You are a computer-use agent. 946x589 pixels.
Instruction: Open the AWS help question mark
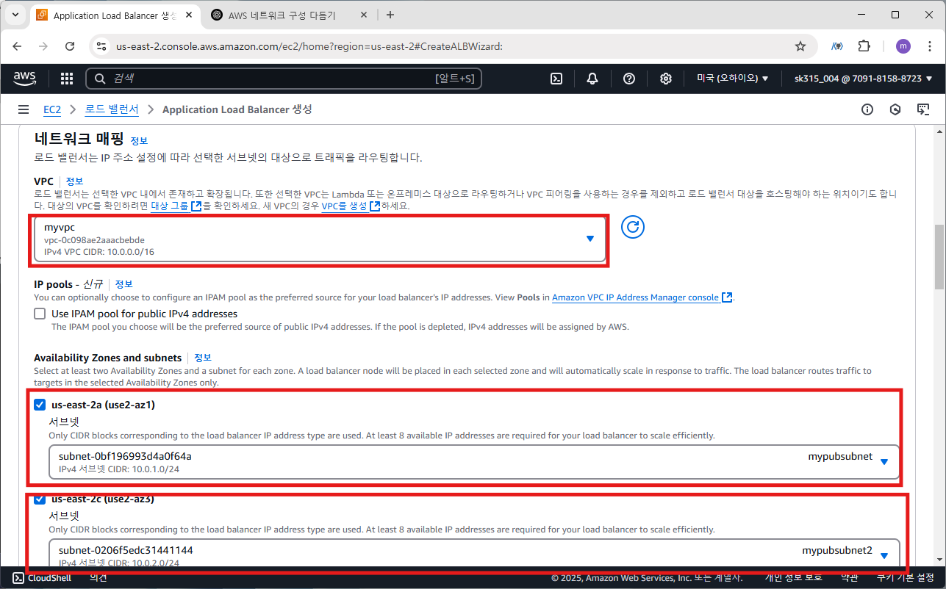[629, 79]
